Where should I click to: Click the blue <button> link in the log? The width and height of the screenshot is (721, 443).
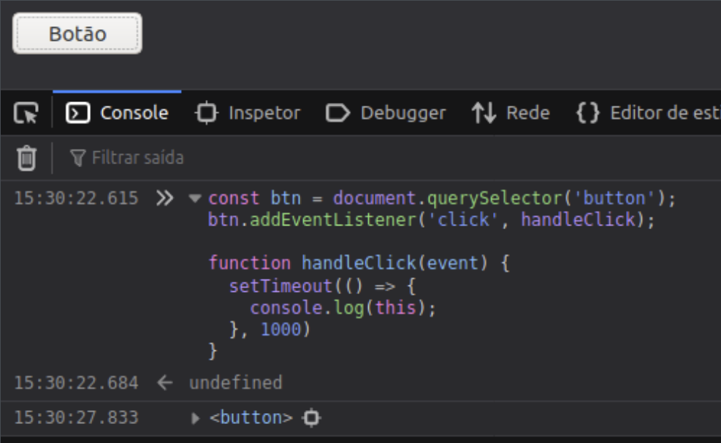tap(252, 417)
